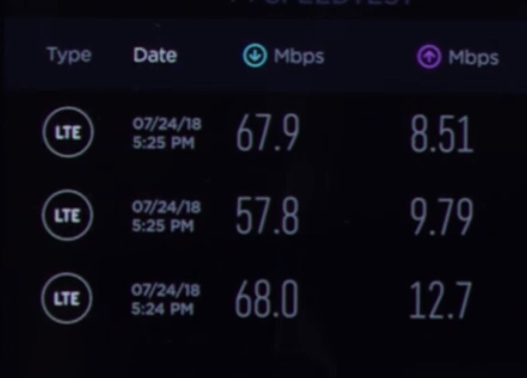527x378 pixels.
Task: Select the 07/24/18 5:24 PM date entry
Action: tap(166, 300)
